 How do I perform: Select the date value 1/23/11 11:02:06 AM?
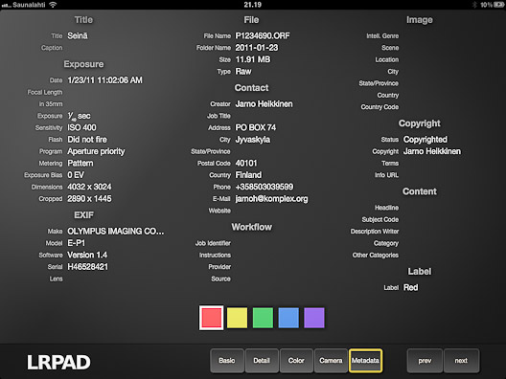(104, 80)
